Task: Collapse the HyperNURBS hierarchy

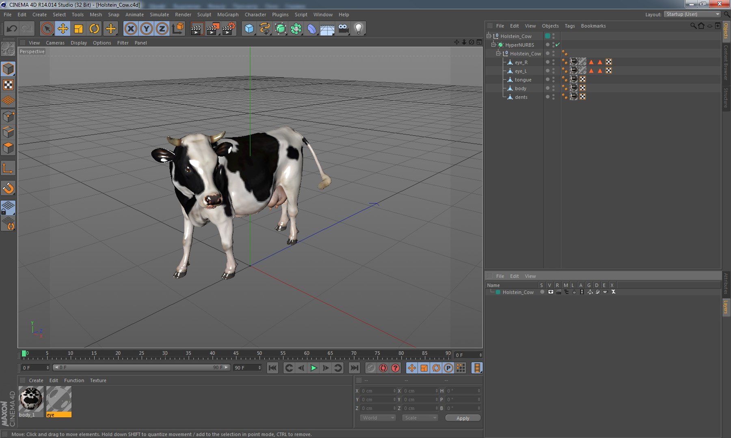Action: [494, 45]
